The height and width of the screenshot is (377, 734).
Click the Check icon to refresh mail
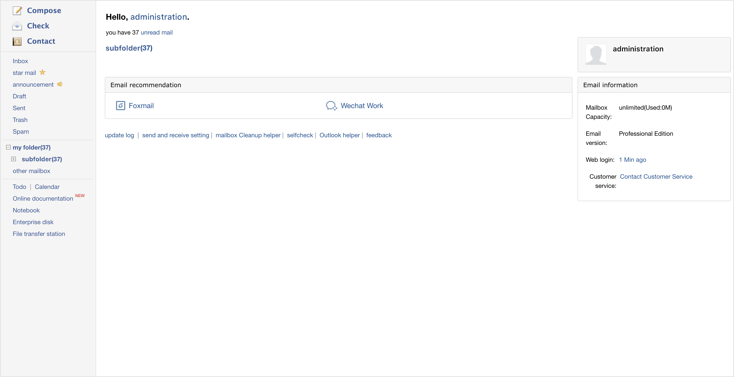pyautogui.click(x=17, y=26)
